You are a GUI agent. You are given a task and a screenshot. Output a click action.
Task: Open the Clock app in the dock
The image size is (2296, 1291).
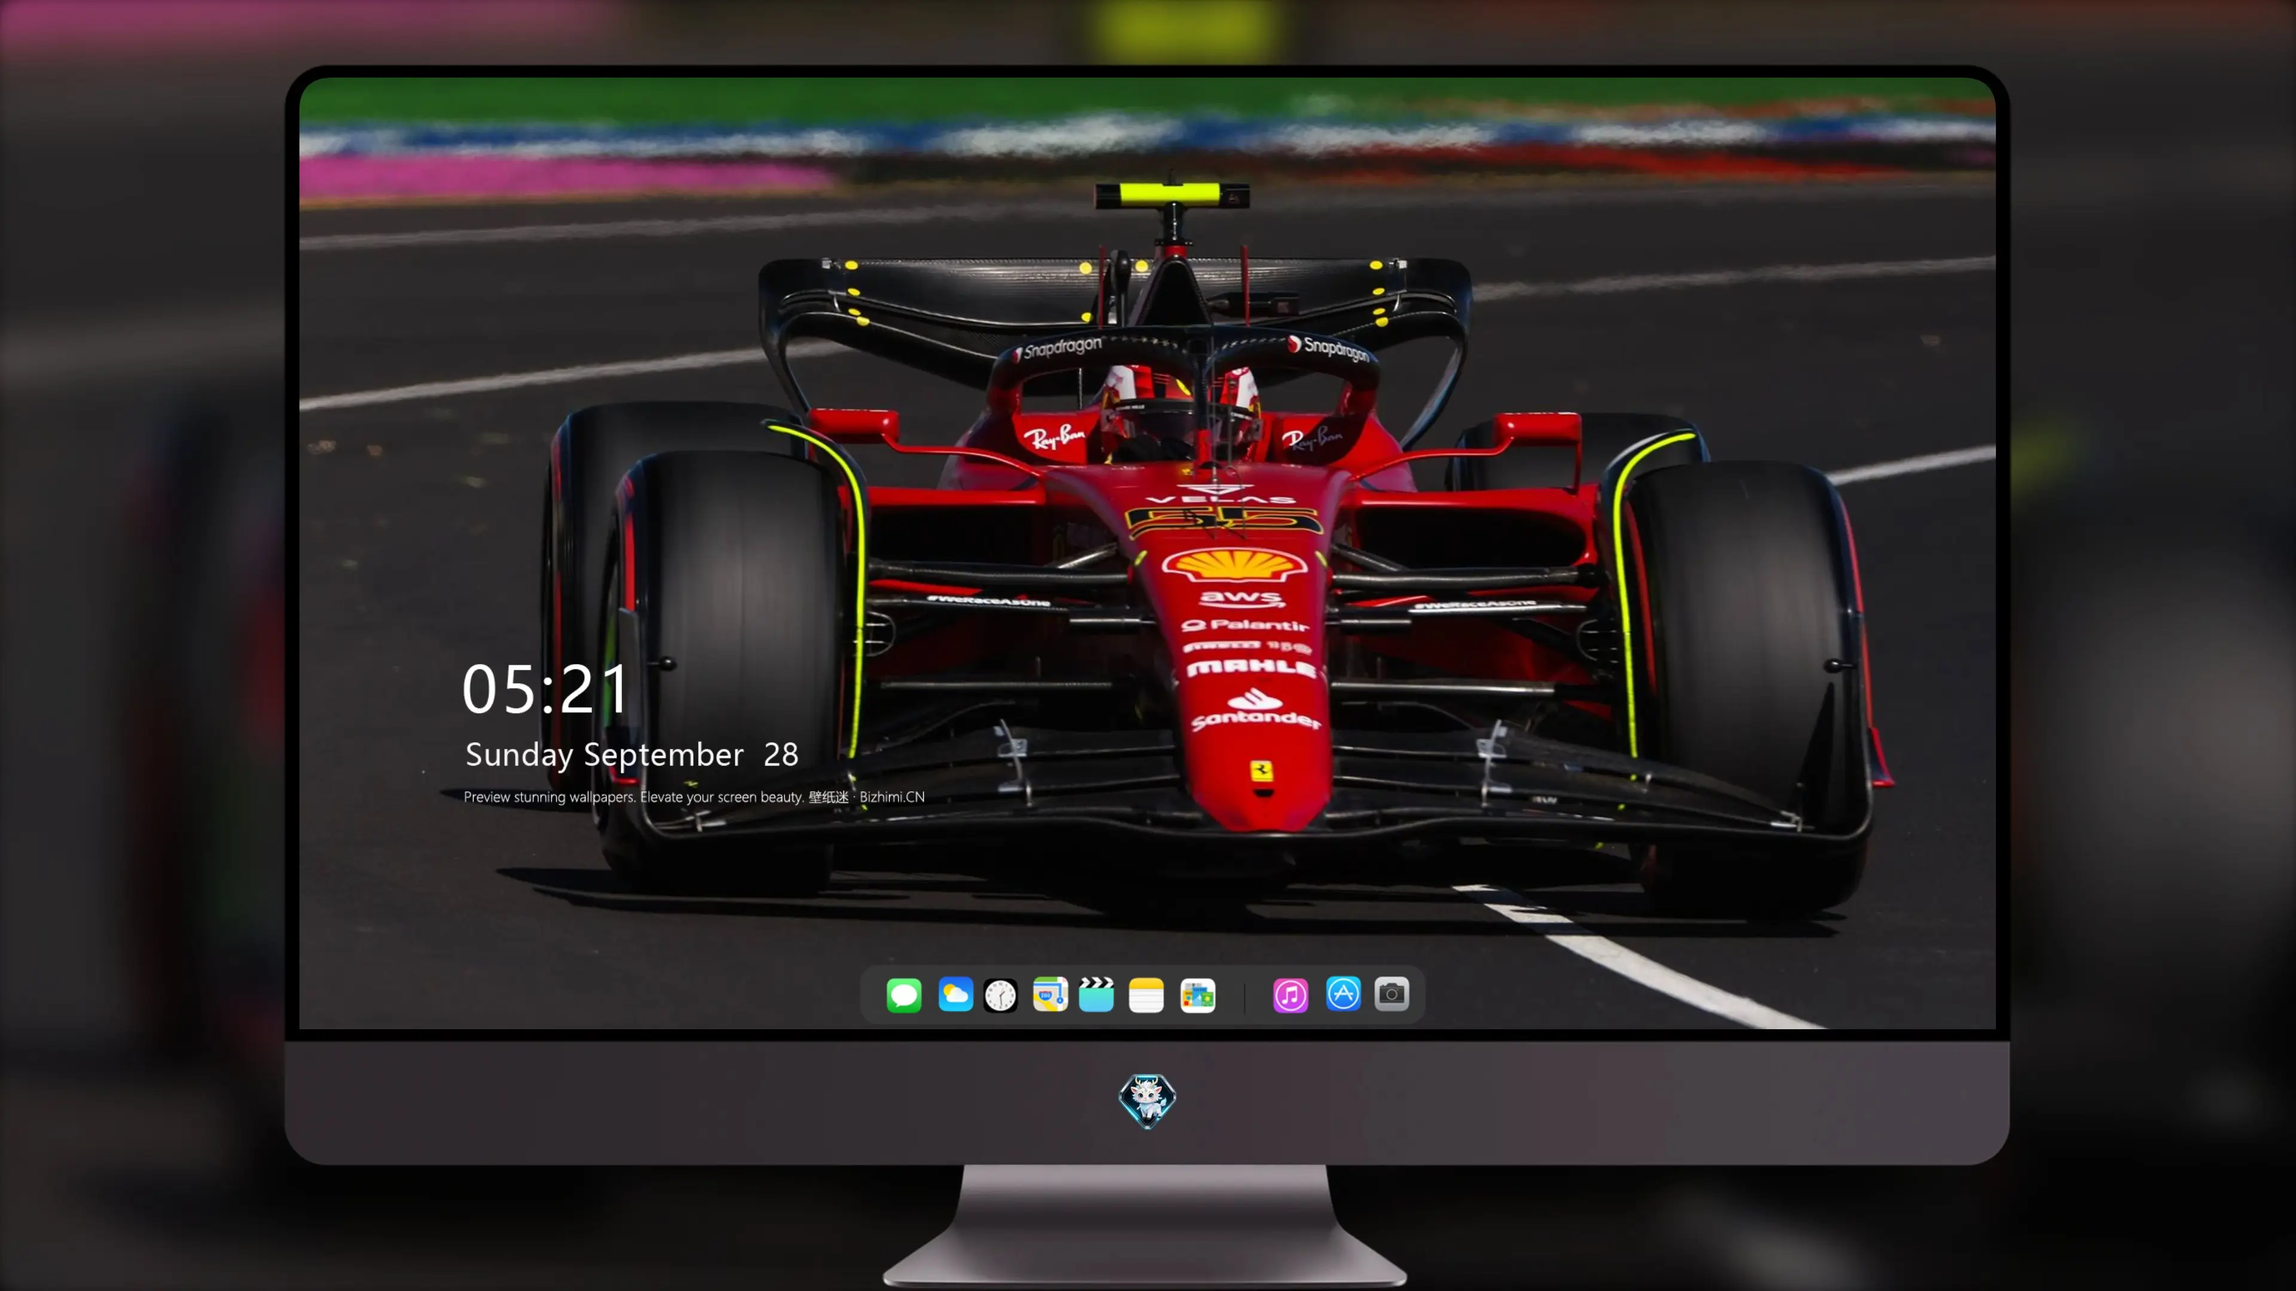point(1000,995)
